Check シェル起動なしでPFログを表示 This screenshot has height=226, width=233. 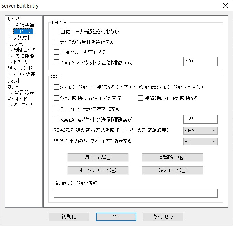click(x=56, y=98)
